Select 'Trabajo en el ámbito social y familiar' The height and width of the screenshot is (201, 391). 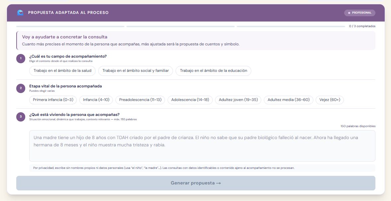coord(136,71)
